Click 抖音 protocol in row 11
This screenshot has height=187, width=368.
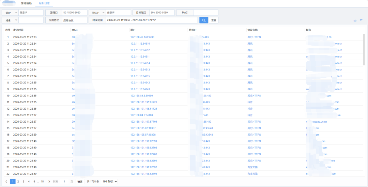[250, 102]
